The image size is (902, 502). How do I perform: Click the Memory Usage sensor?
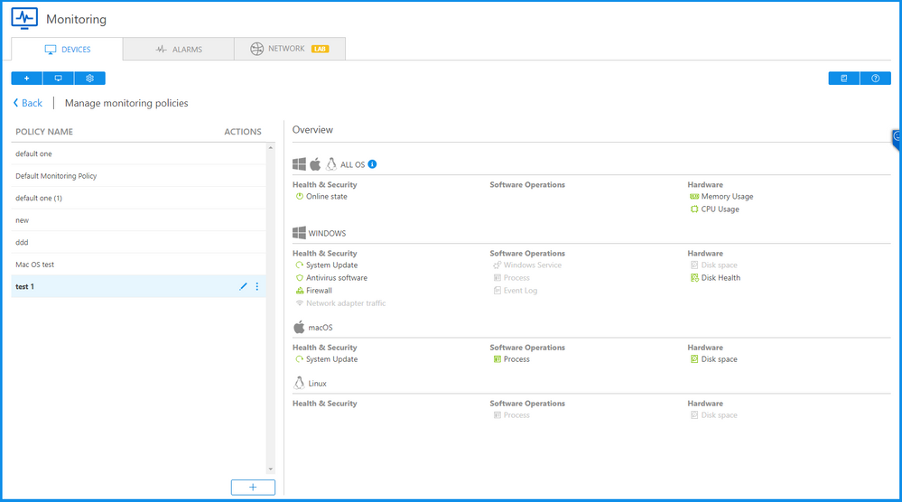point(721,197)
